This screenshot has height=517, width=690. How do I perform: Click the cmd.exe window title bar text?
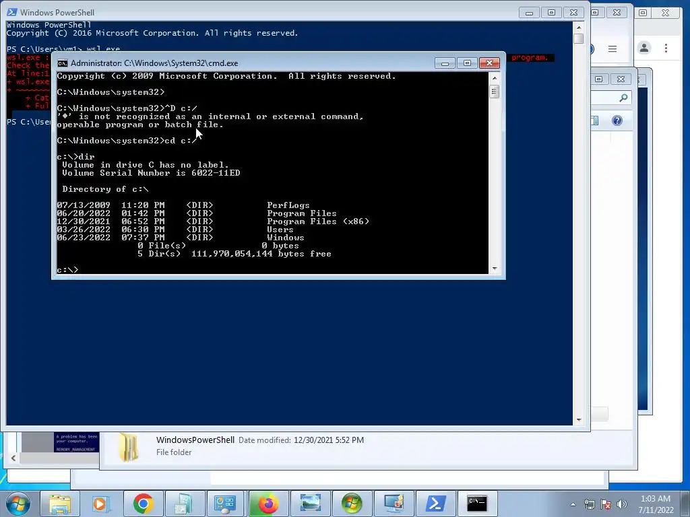154,63
